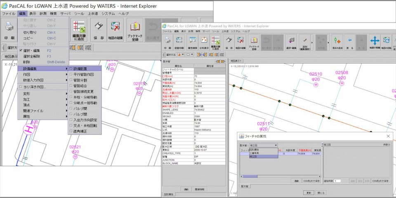Click the 追加(編集機能) pencil tool icon
The width and height of the screenshot is (396, 198).
[x=305, y=42]
